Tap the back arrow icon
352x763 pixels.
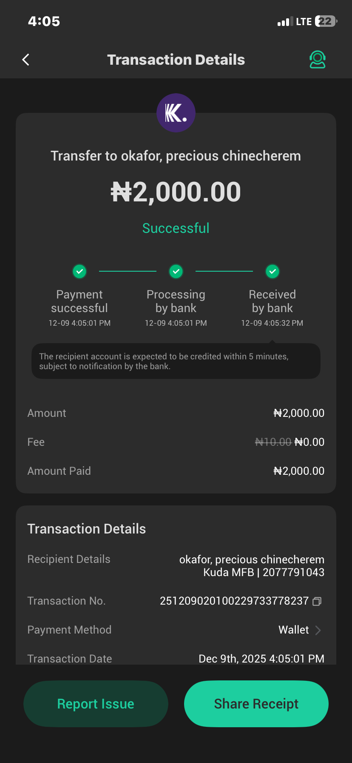pos(26,60)
